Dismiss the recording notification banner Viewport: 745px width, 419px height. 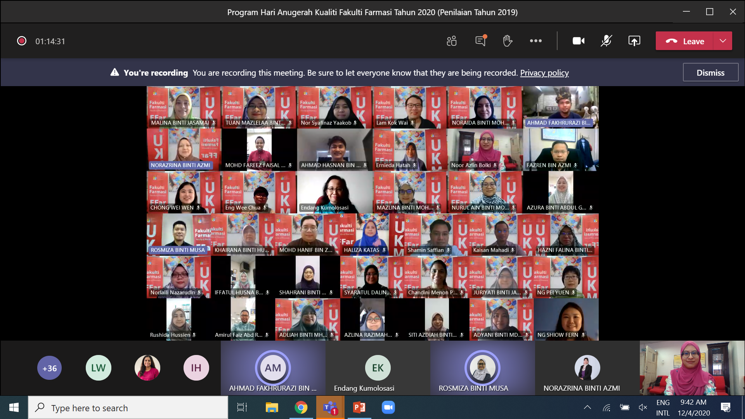coord(710,73)
